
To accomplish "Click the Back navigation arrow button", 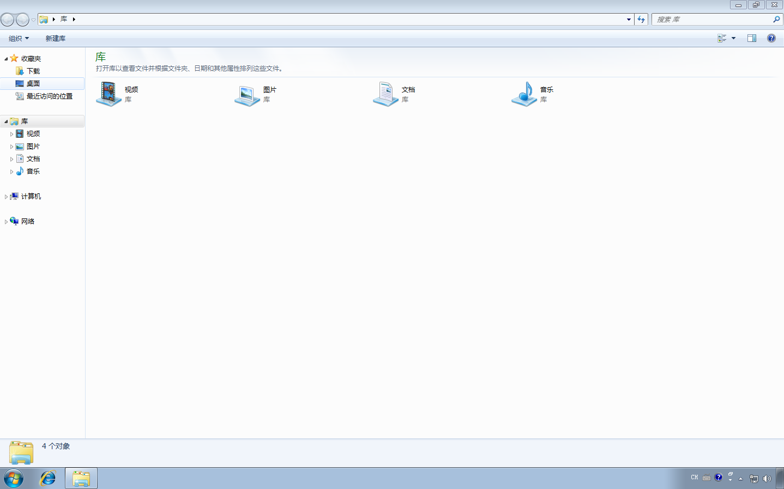I will [x=8, y=20].
